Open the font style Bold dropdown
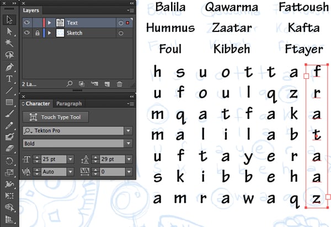The image size is (331, 227). [x=128, y=144]
